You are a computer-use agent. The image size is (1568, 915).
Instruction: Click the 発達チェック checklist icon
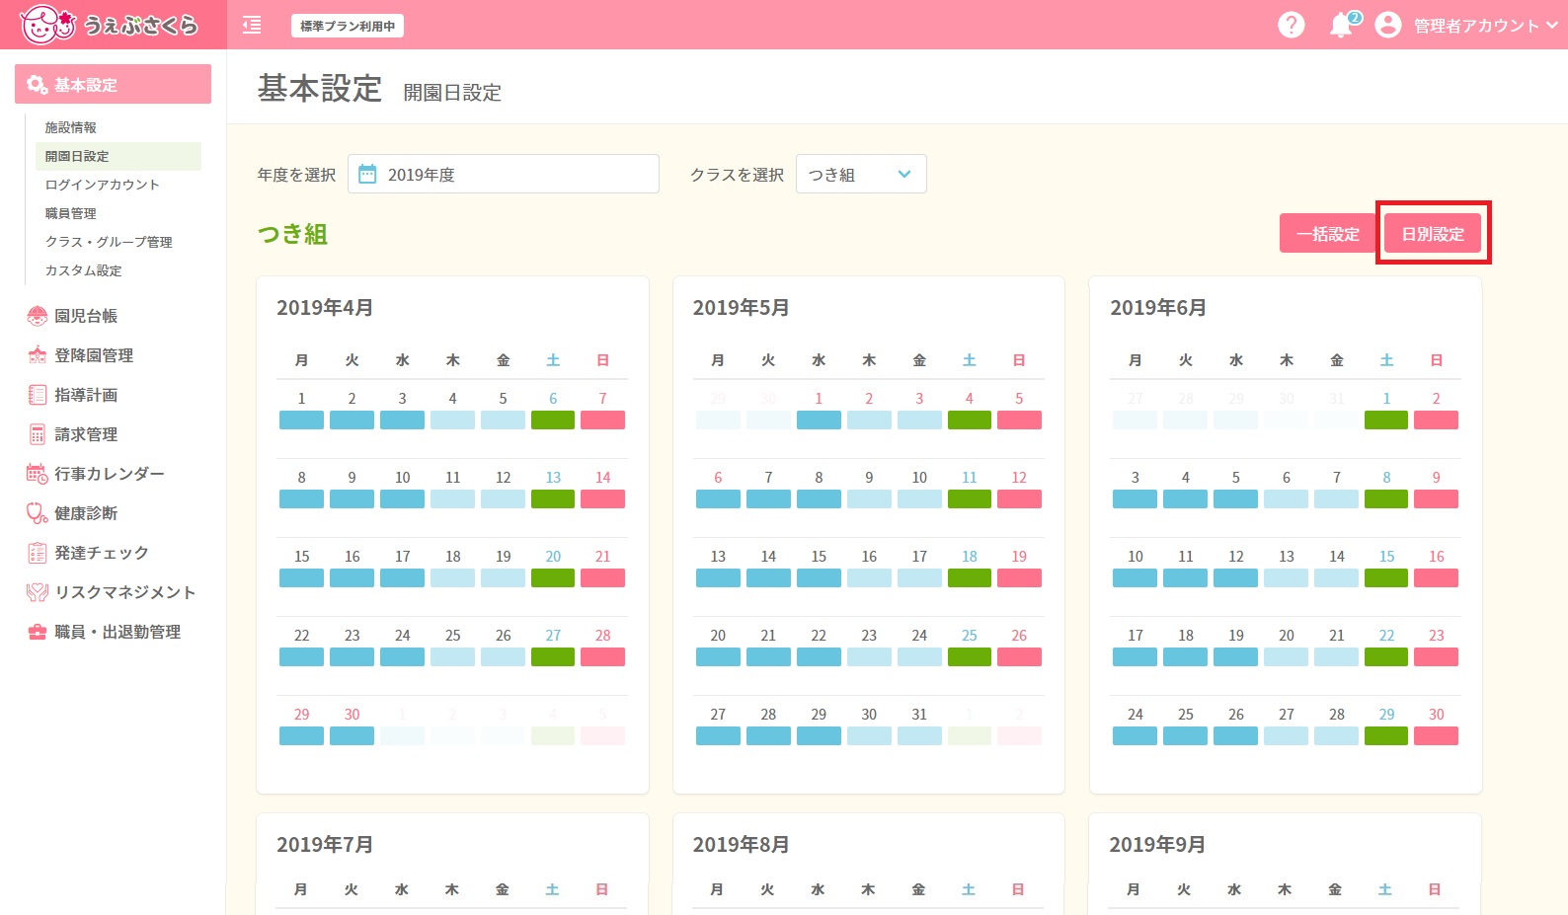38,553
